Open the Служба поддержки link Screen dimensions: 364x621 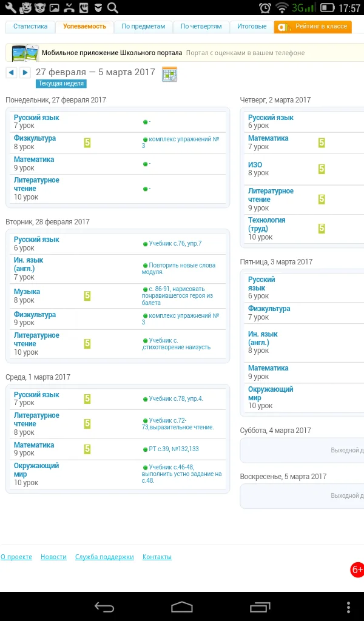tap(104, 557)
